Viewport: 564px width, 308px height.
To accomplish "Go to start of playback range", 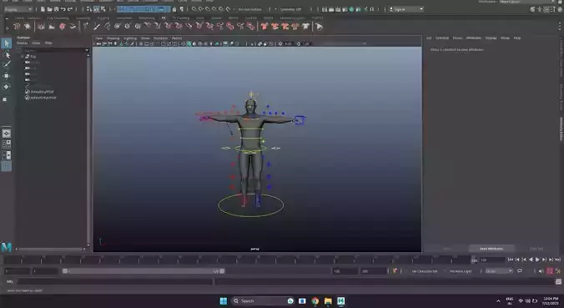I will (x=511, y=260).
